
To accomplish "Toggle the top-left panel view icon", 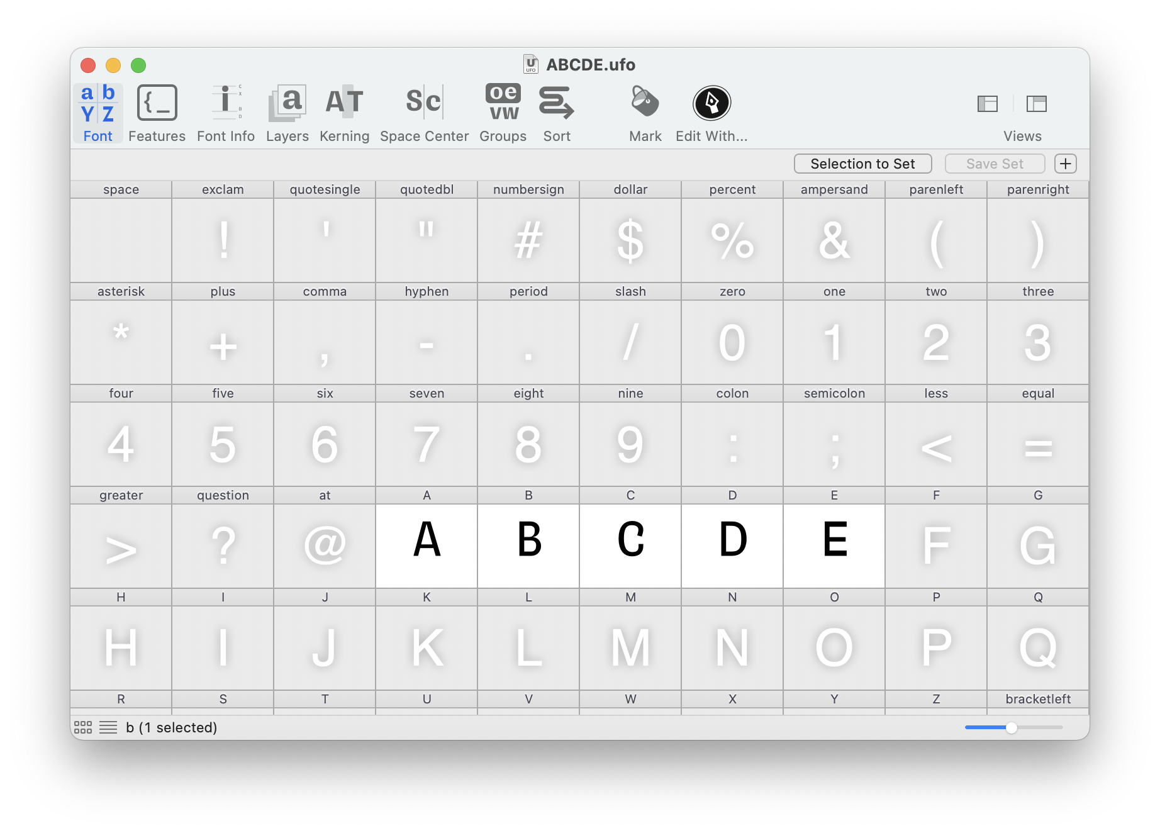I will coord(1036,104).
